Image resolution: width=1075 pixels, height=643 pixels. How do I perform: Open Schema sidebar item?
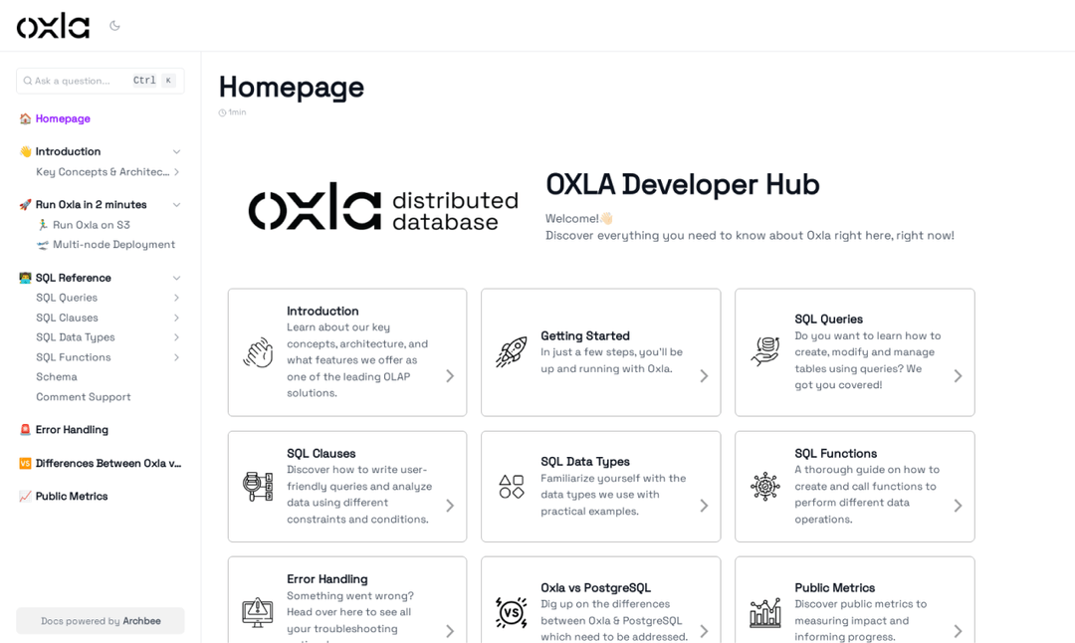56,377
